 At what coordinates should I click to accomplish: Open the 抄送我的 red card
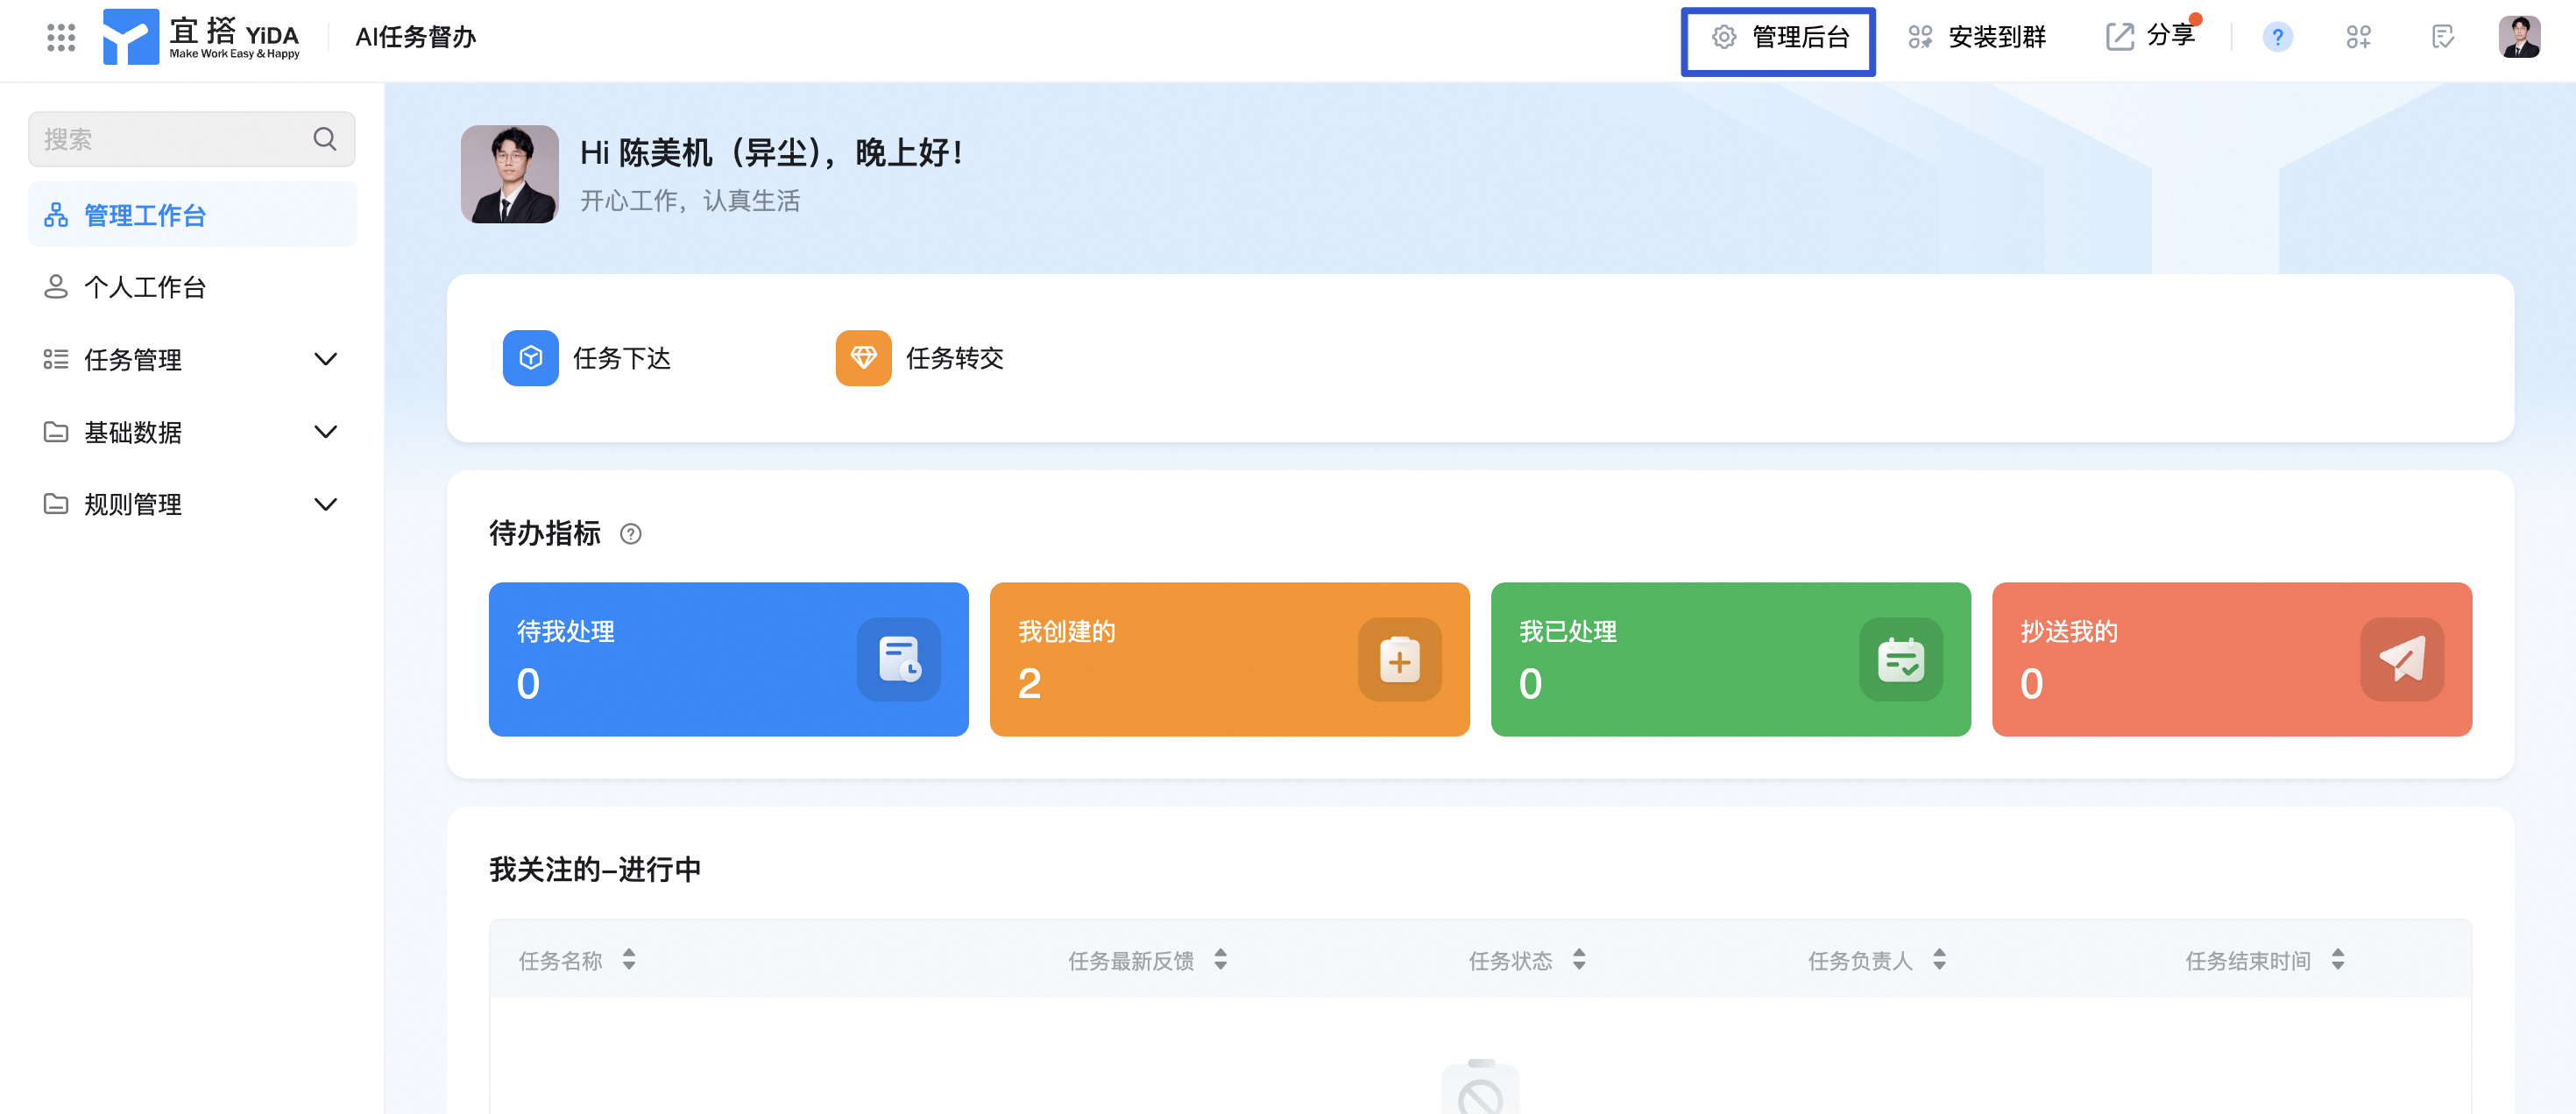(2231, 659)
